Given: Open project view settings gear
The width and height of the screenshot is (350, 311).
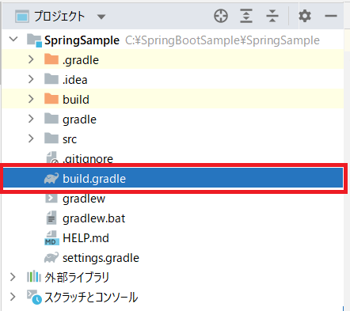Looking at the screenshot, I should click(305, 16).
